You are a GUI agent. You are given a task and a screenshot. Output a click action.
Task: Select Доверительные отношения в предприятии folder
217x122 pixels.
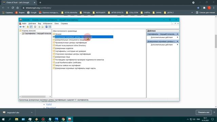tap(72, 40)
